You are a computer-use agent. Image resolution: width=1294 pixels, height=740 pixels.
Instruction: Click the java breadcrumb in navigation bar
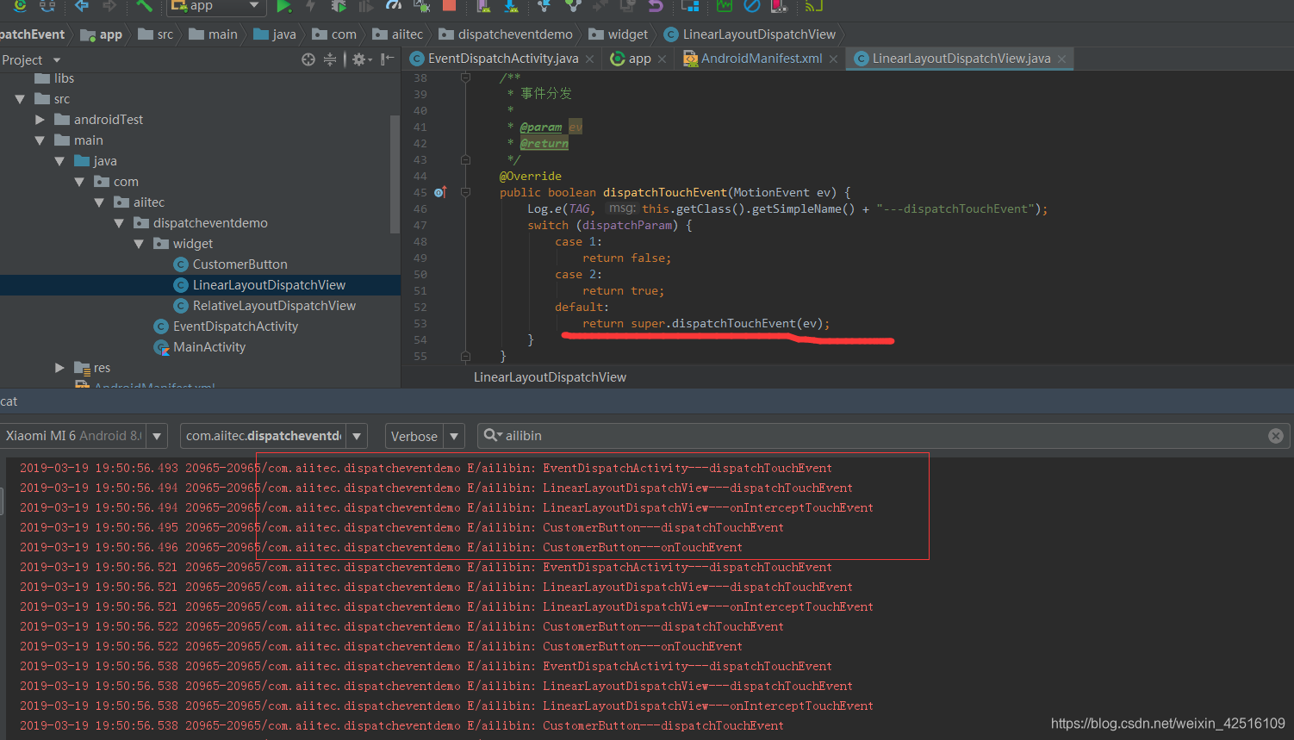point(275,34)
